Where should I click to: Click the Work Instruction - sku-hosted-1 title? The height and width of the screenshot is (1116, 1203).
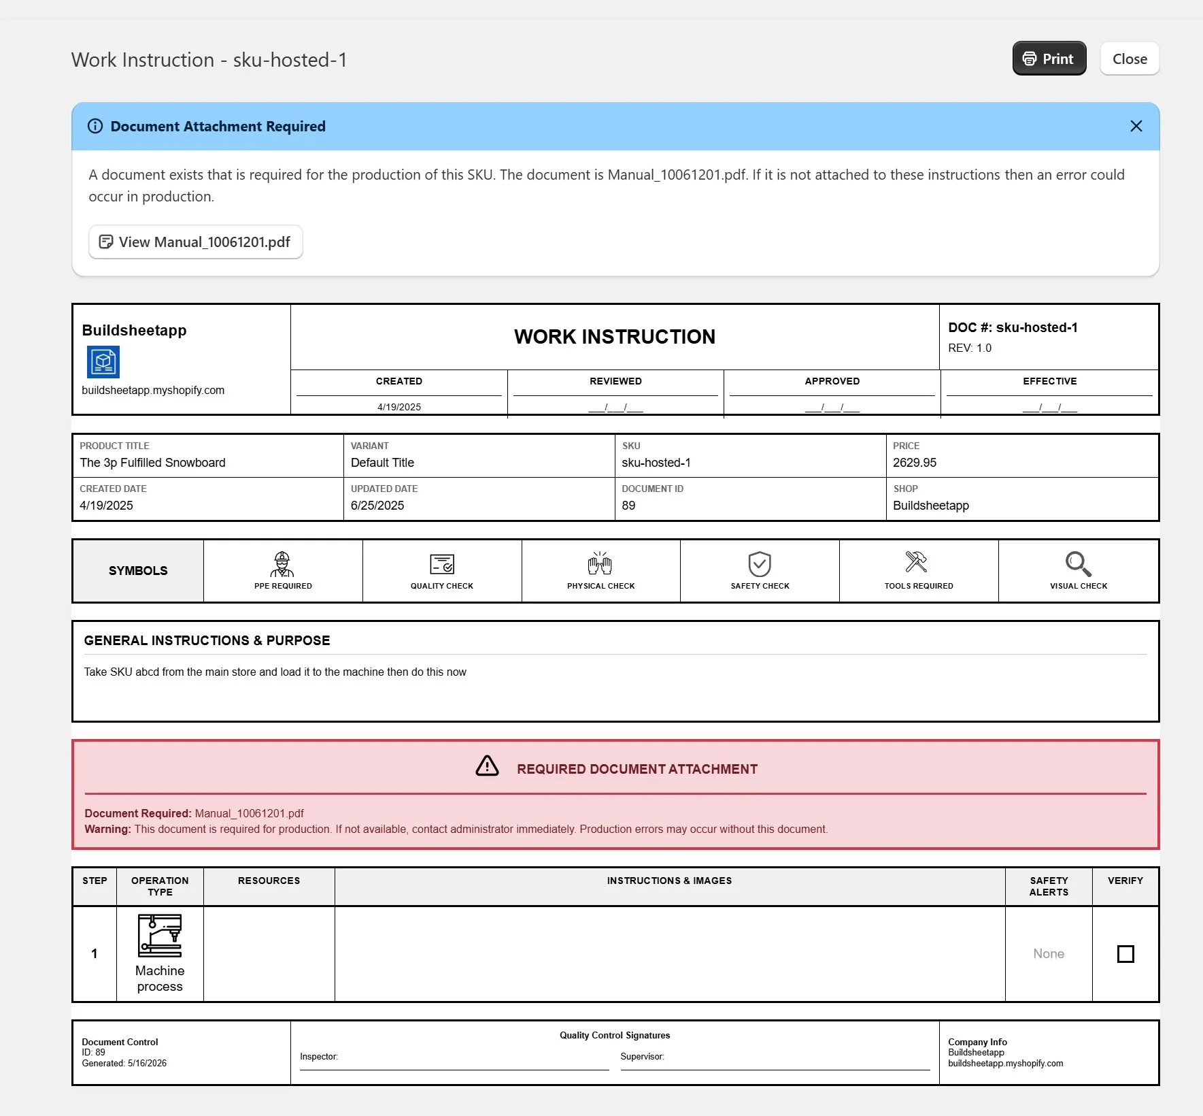coord(209,60)
